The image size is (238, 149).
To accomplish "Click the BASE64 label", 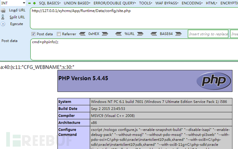I will tap(166, 34).
